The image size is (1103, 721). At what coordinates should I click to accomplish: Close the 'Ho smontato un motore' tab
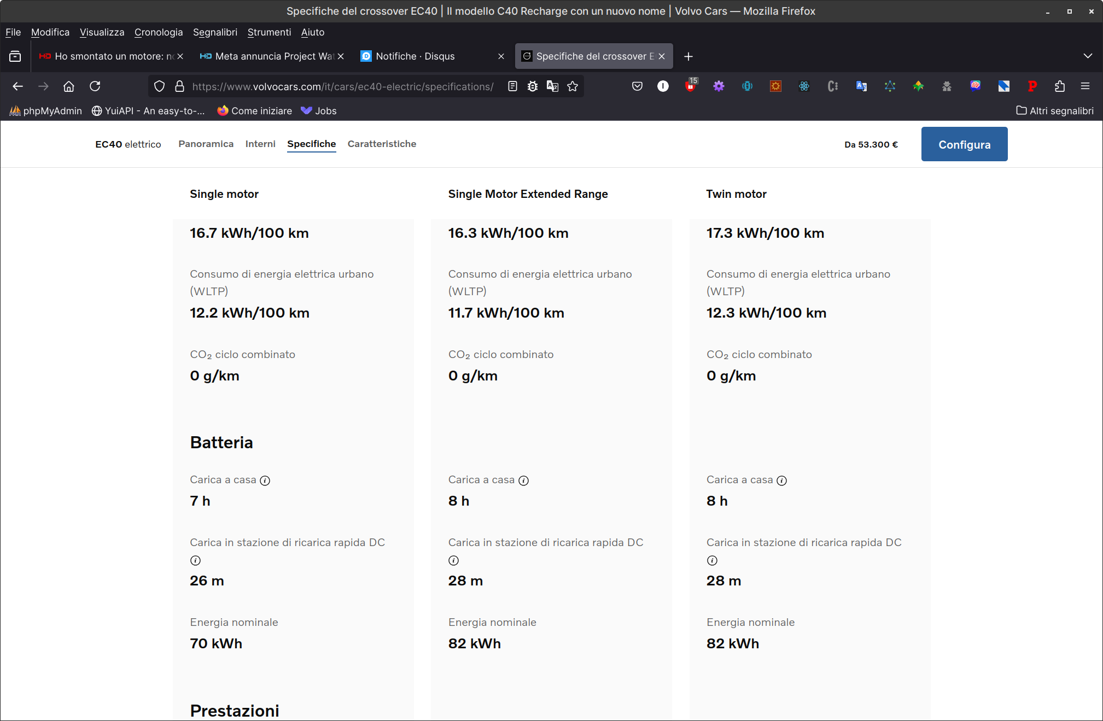click(180, 56)
